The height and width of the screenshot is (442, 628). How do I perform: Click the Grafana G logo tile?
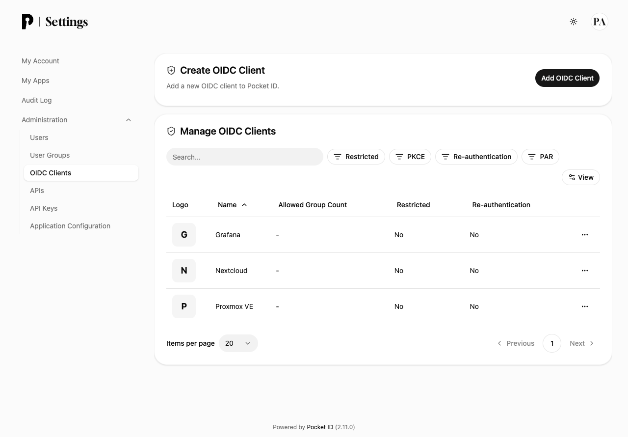coord(184,235)
